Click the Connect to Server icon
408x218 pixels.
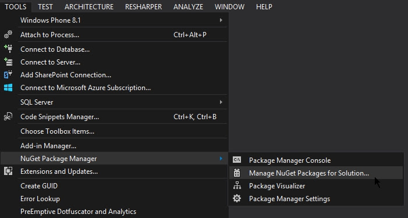(8, 62)
